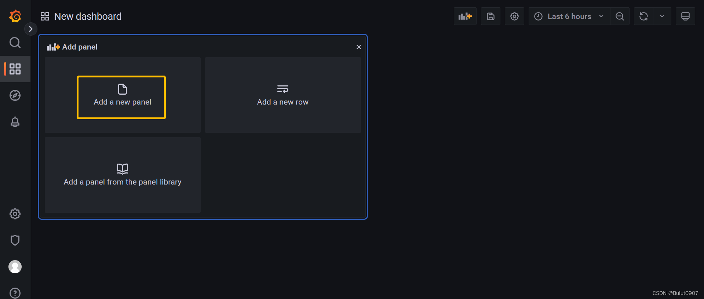Click the Add panel toolbar button

click(x=465, y=16)
